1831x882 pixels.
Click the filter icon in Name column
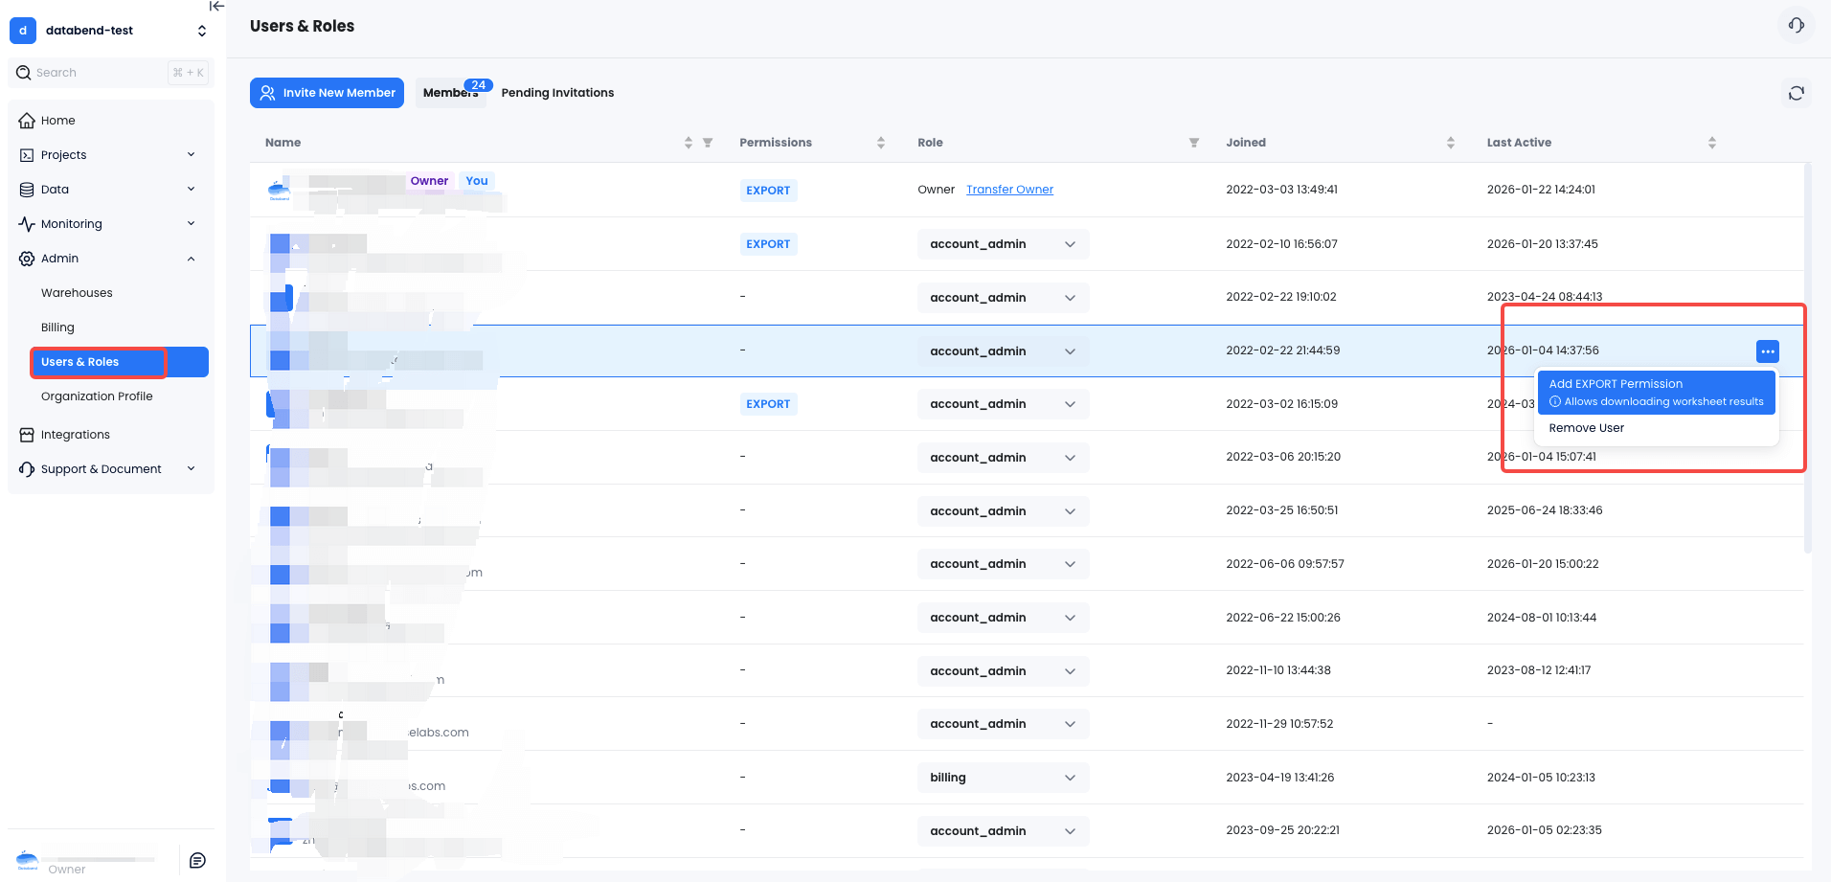pyautogui.click(x=708, y=143)
